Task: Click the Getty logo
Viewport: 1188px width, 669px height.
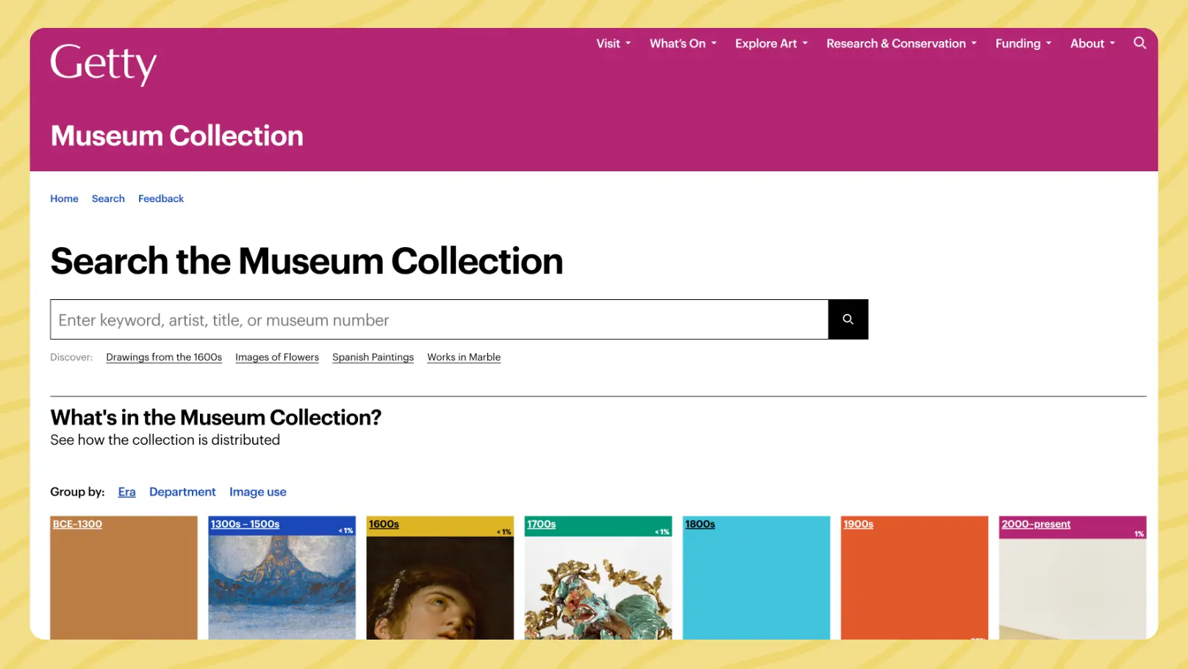Action: click(103, 63)
